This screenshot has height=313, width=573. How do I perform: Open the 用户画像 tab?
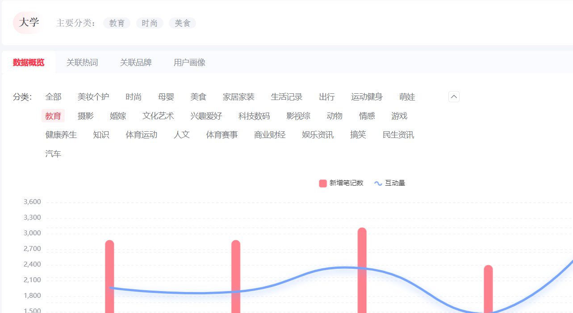(x=189, y=63)
